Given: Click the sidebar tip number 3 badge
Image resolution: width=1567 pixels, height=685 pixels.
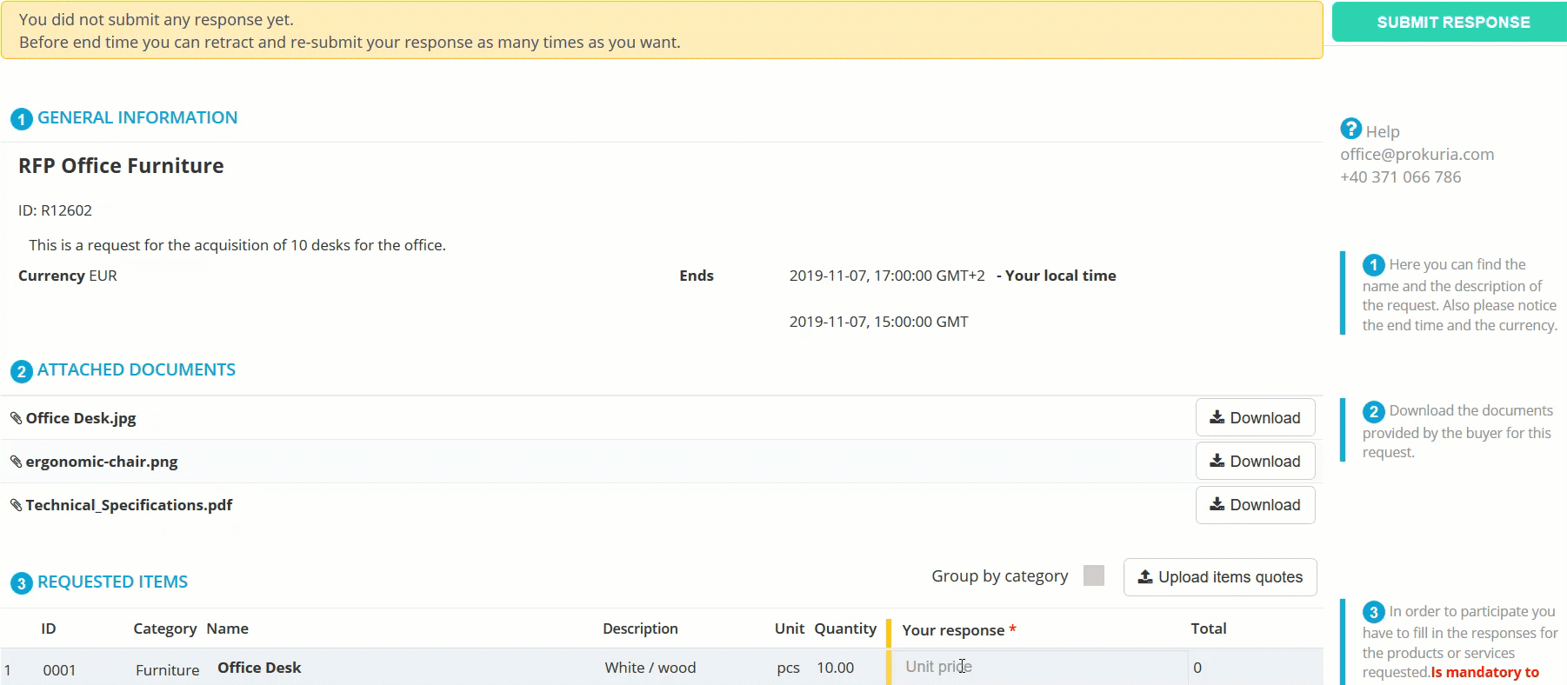Looking at the screenshot, I should [x=1374, y=612].
